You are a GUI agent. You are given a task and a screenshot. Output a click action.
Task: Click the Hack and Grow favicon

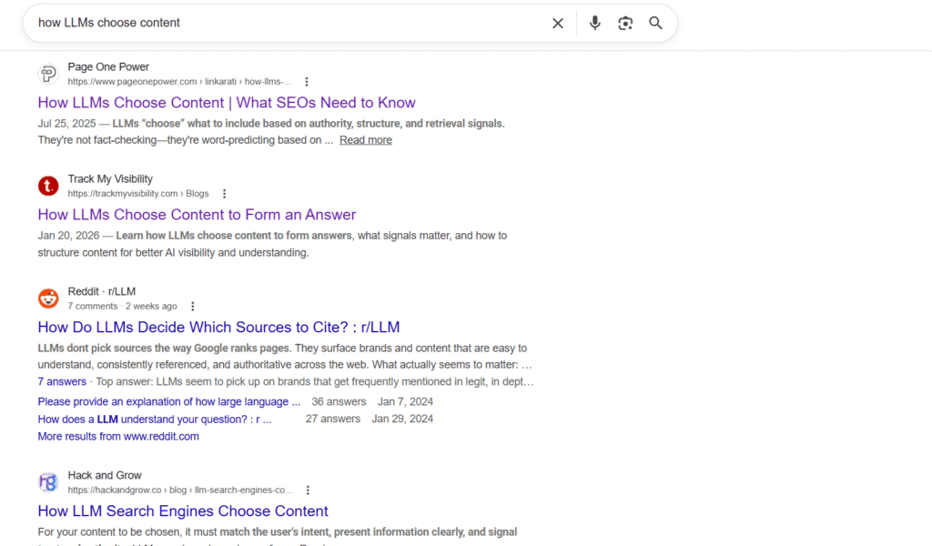click(48, 481)
